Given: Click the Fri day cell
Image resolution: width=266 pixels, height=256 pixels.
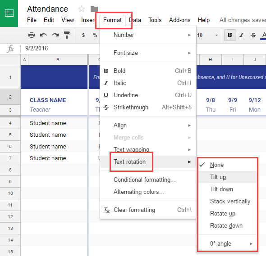Looking at the screenshot, I should pos(233,109).
